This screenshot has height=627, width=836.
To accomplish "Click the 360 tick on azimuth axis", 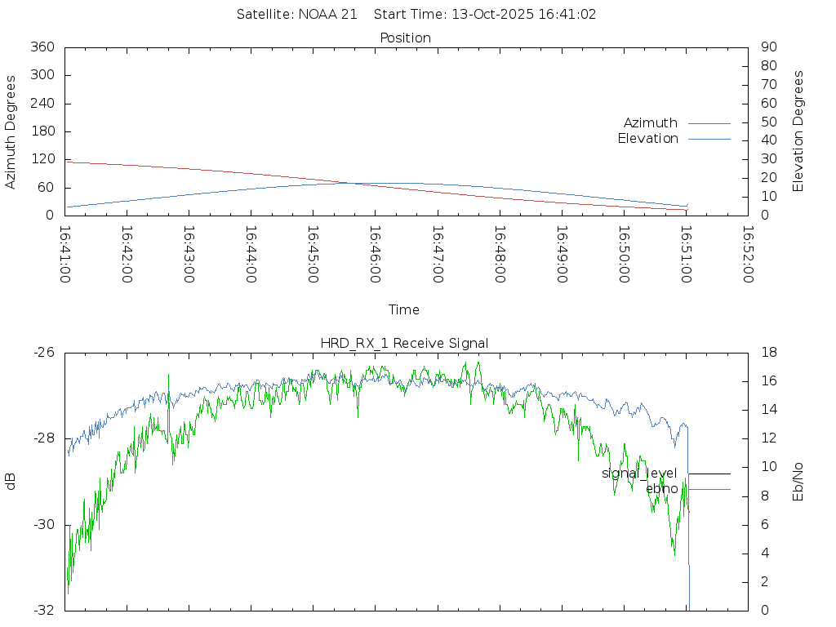I will click(x=42, y=47).
